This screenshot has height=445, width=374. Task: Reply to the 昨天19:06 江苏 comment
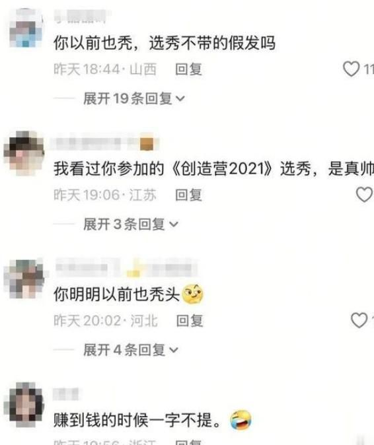(188, 195)
